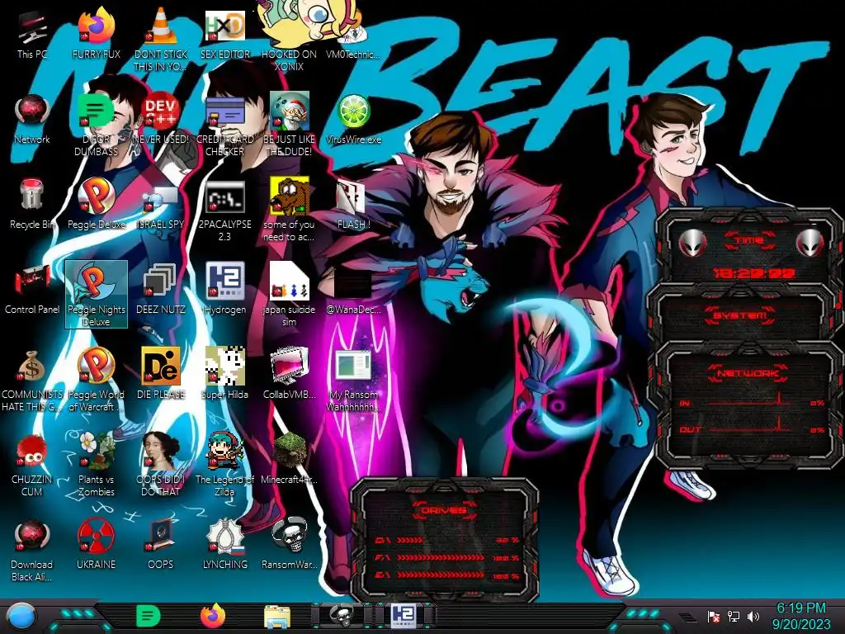Image resolution: width=845 pixels, height=634 pixels.
Task: Open the CHUZZIN red fuzzball shortcut
Action: pos(32,466)
